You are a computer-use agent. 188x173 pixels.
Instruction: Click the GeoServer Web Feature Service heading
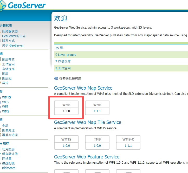tap(87, 157)
